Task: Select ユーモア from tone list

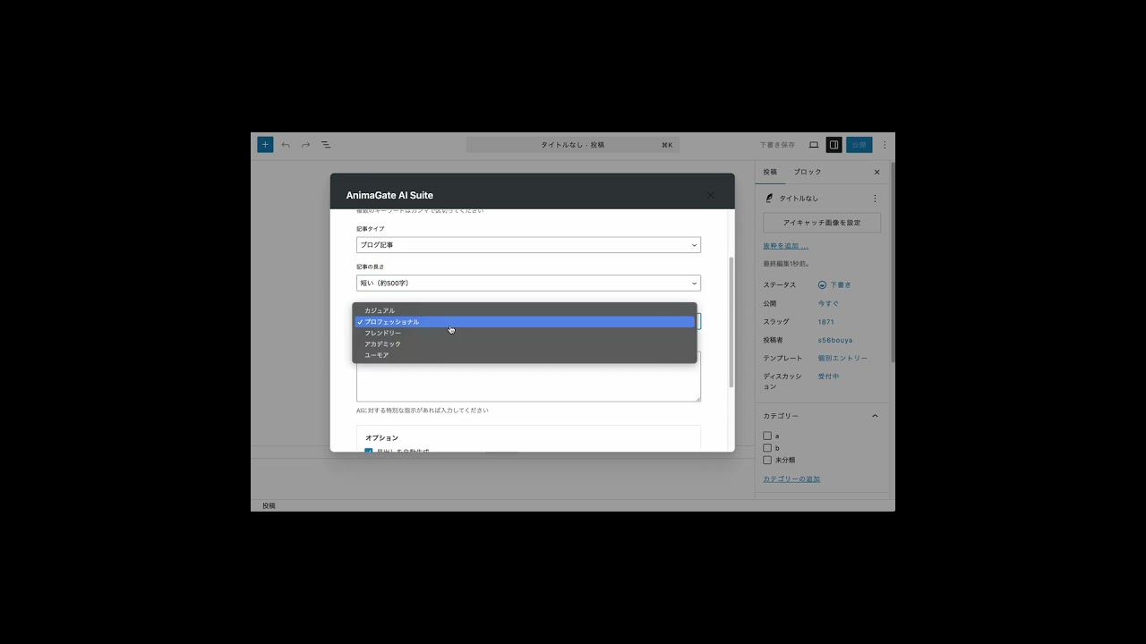Action: point(525,355)
